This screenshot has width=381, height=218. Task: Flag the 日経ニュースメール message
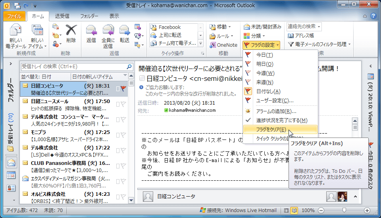pos(123,104)
